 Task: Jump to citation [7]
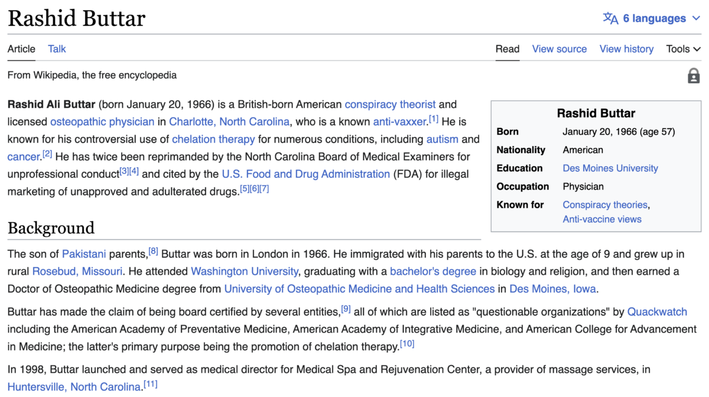(264, 188)
